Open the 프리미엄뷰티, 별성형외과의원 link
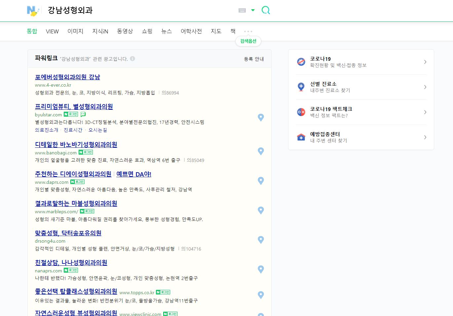 pos(74,106)
